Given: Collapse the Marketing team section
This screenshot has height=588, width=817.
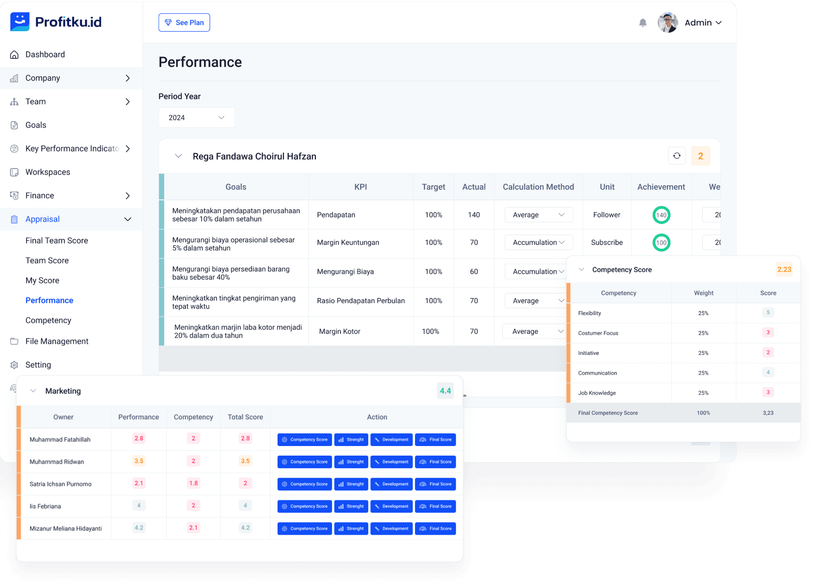Looking at the screenshot, I should point(33,391).
